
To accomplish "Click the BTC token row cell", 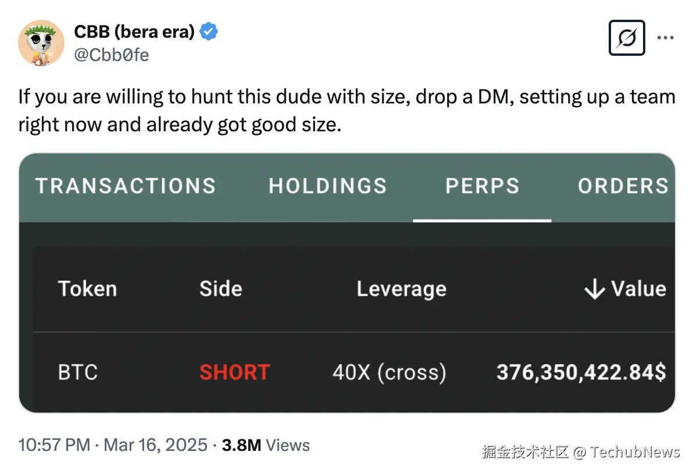I will pos(78,372).
